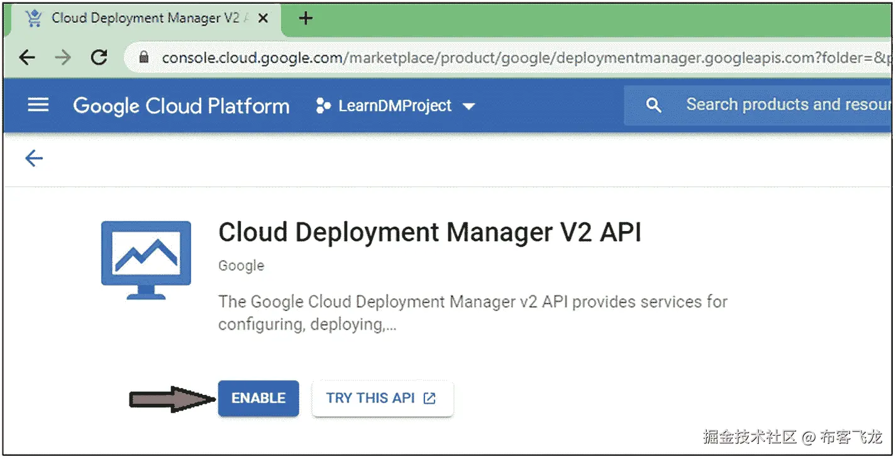Reload the current page
Image resolution: width=896 pixels, height=459 pixels.
(99, 58)
